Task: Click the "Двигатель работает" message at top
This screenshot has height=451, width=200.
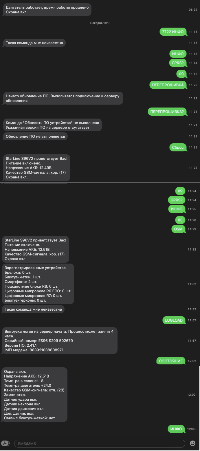Action: coord(47,10)
